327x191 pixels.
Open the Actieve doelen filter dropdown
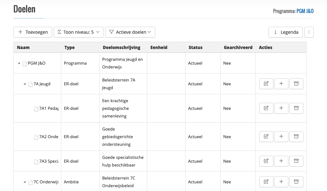130,32
